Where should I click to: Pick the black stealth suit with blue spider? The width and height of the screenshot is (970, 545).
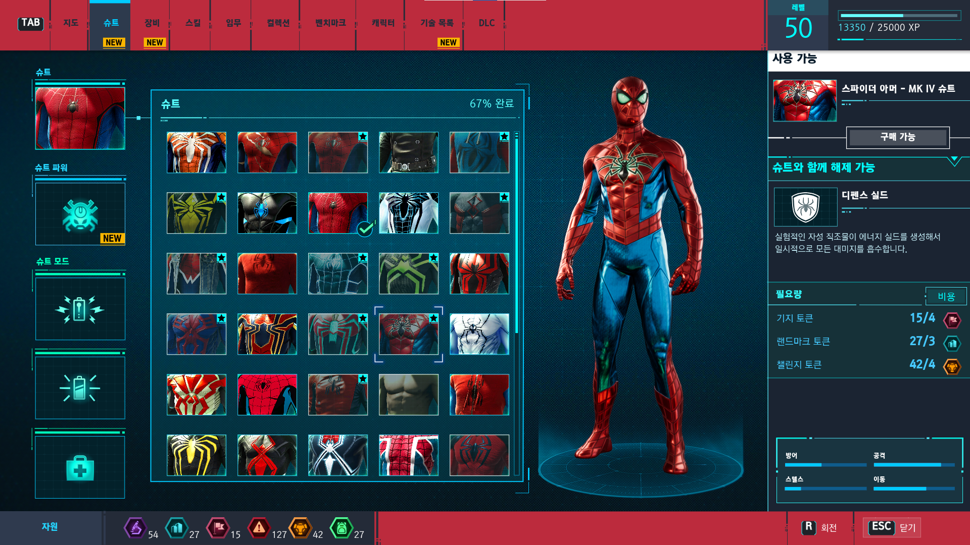(267, 213)
